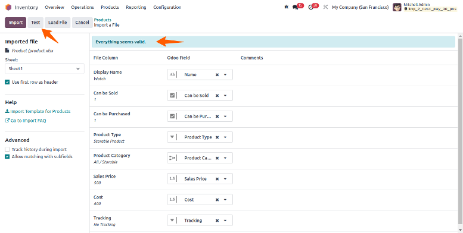Click the Inventory app name
Screen dimensions: 463x233
(x=27, y=7)
